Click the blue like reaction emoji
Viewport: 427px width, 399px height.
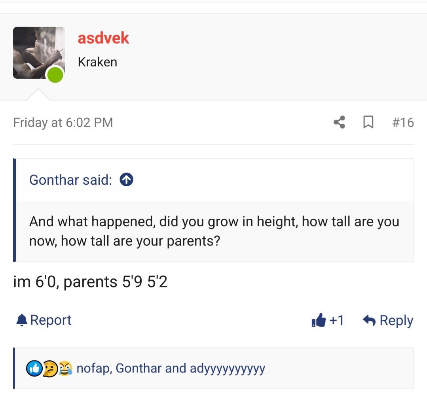pos(34,369)
